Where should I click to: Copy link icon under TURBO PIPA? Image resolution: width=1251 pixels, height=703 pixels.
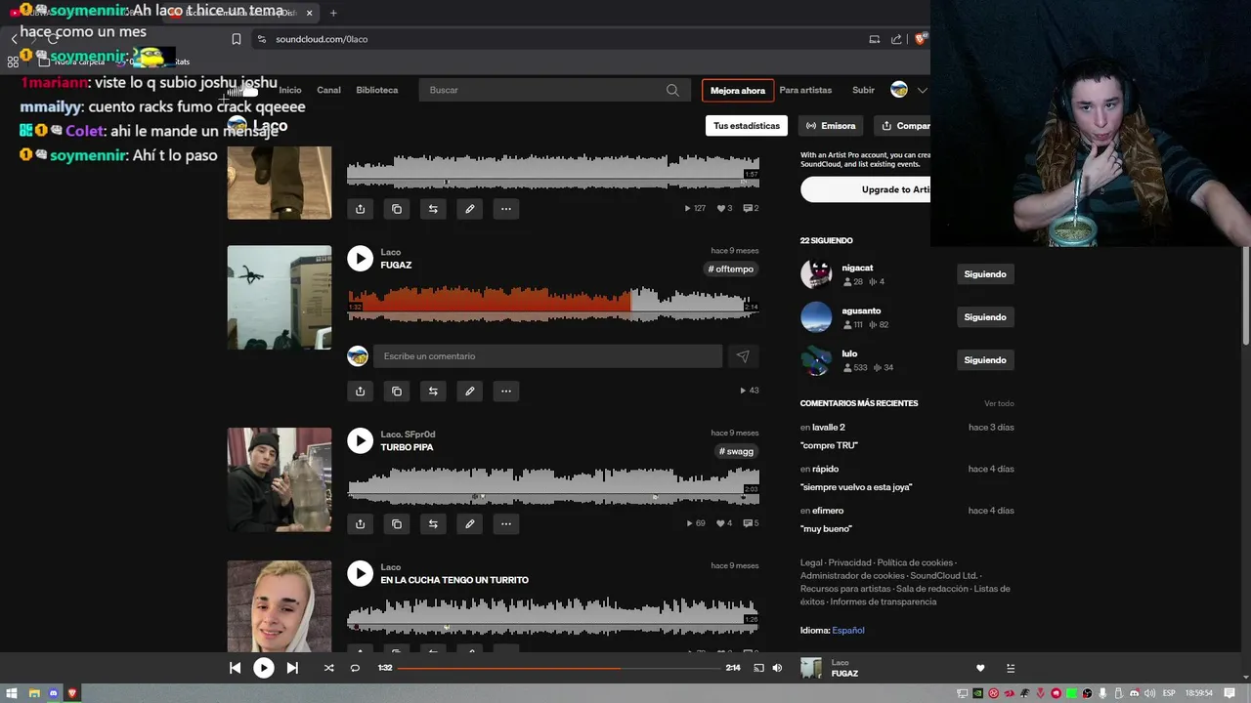tap(397, 523)
